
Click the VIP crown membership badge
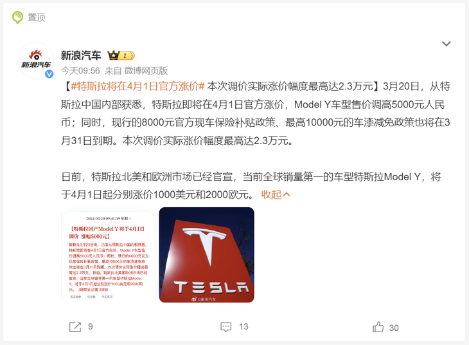(120, 55)
